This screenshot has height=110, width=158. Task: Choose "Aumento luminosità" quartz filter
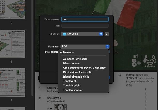point(75,59)
